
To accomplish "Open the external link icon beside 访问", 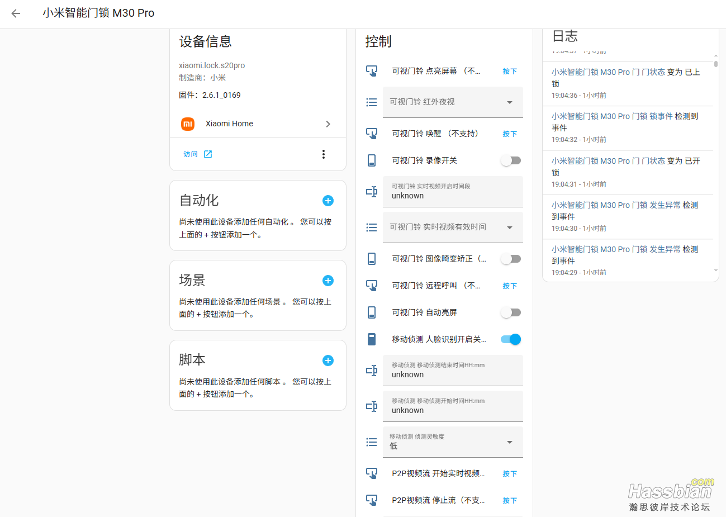I will (208, 154).
